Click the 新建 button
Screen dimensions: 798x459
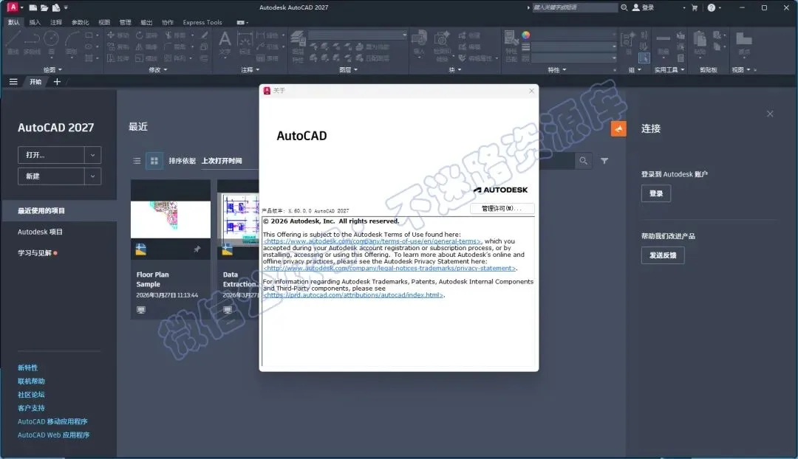click(x=51, y=176)
